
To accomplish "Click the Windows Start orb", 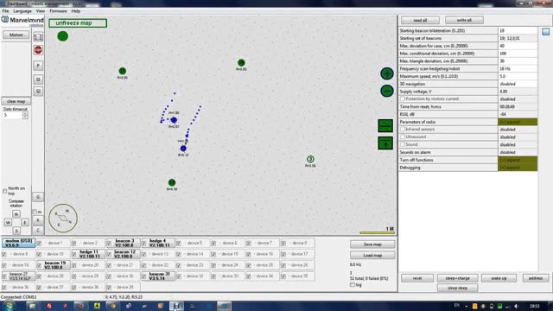I will click(x=9, y=305).
